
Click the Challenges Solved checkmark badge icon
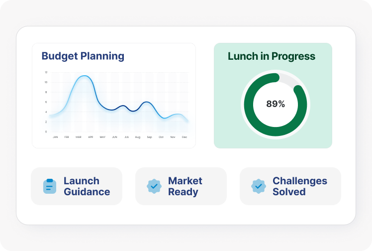coord(259,186)
